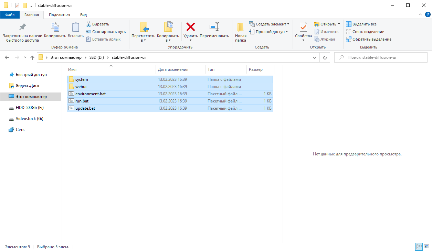
Task: Select the webui folder
Action: point(170,87)
